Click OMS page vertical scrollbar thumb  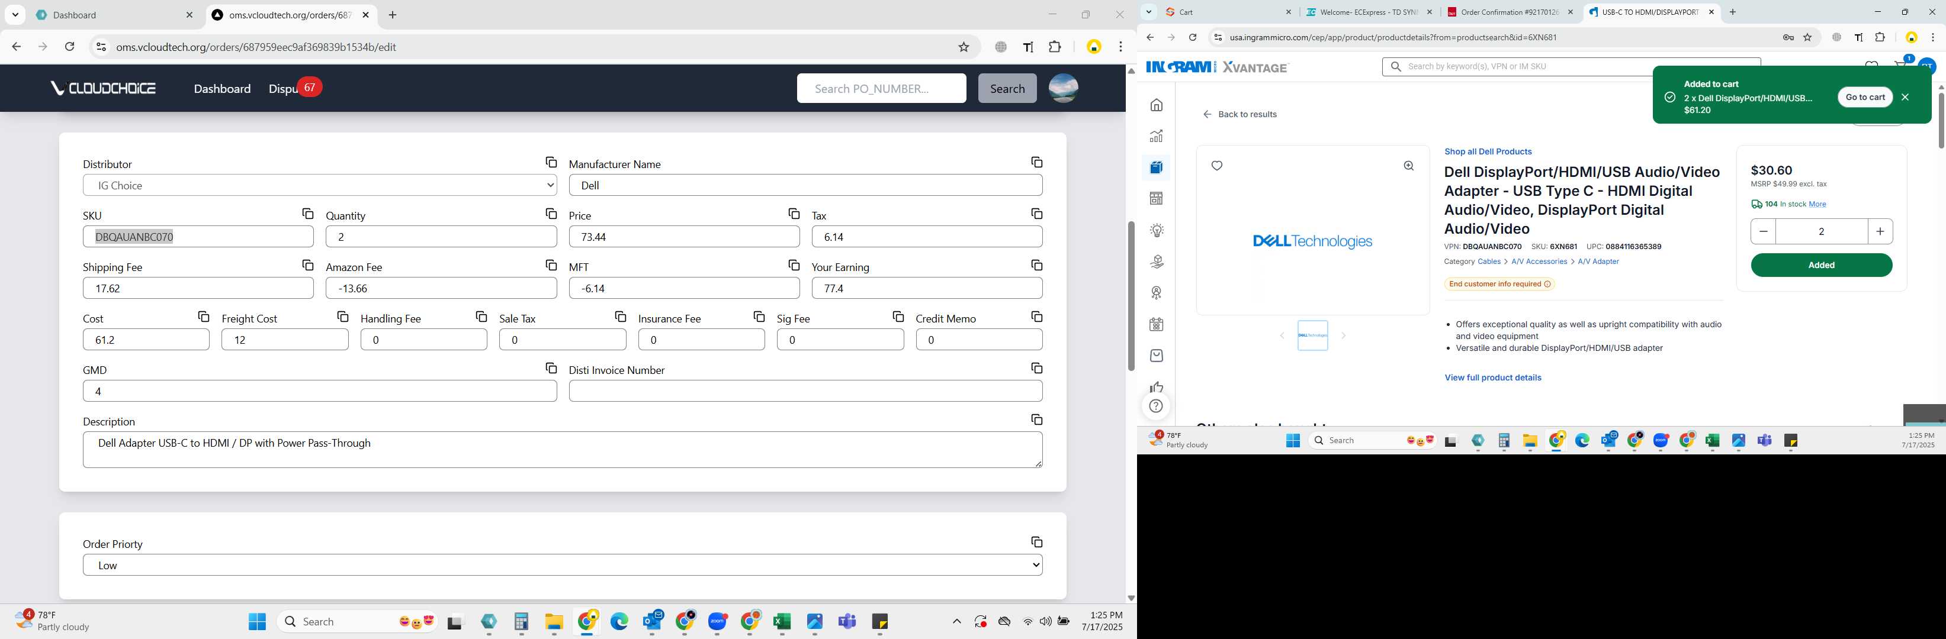click(1130, 296)
